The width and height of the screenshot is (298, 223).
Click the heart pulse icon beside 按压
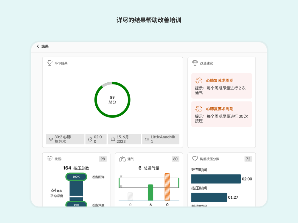[x=49, y=159]
